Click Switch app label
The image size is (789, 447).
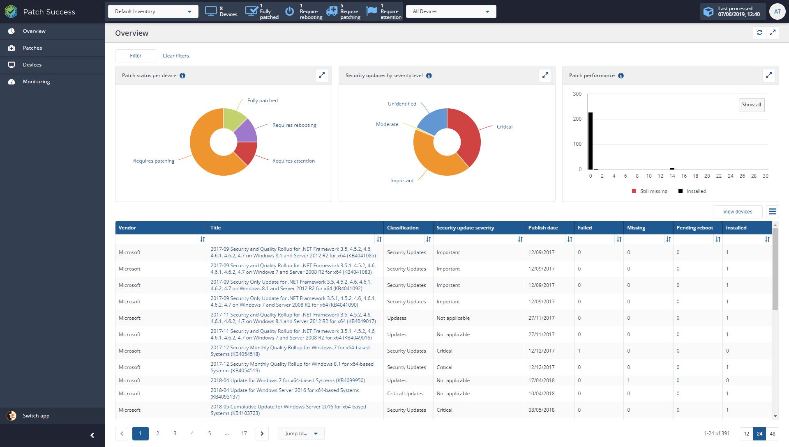(36, 416)
